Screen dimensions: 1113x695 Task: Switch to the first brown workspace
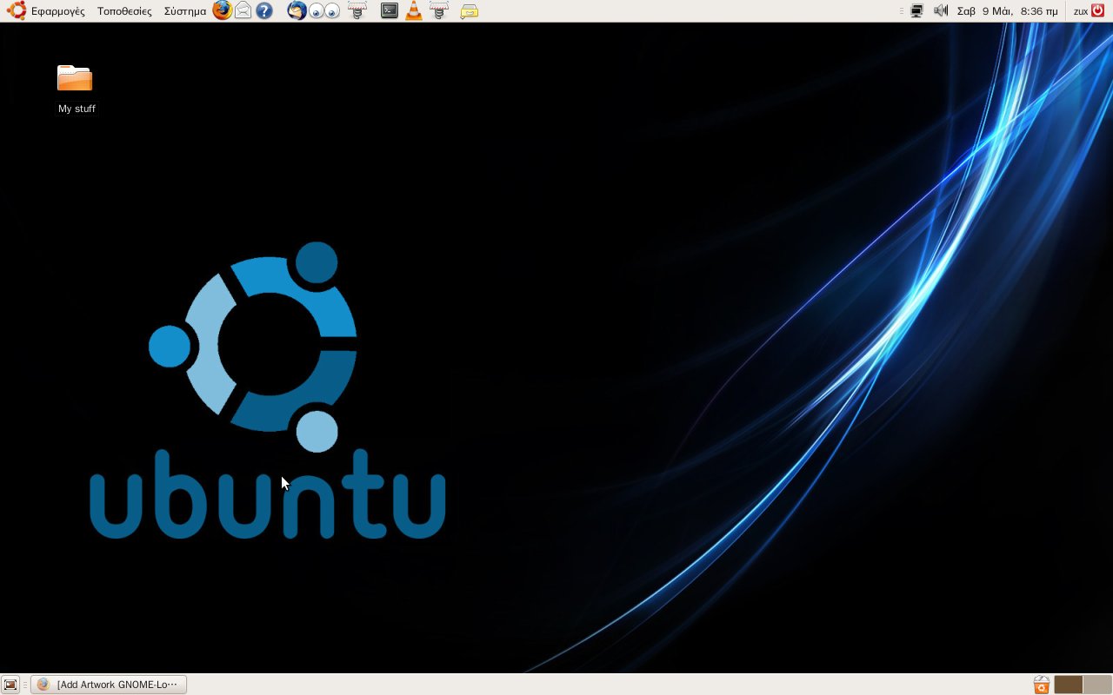point(1068,685)
